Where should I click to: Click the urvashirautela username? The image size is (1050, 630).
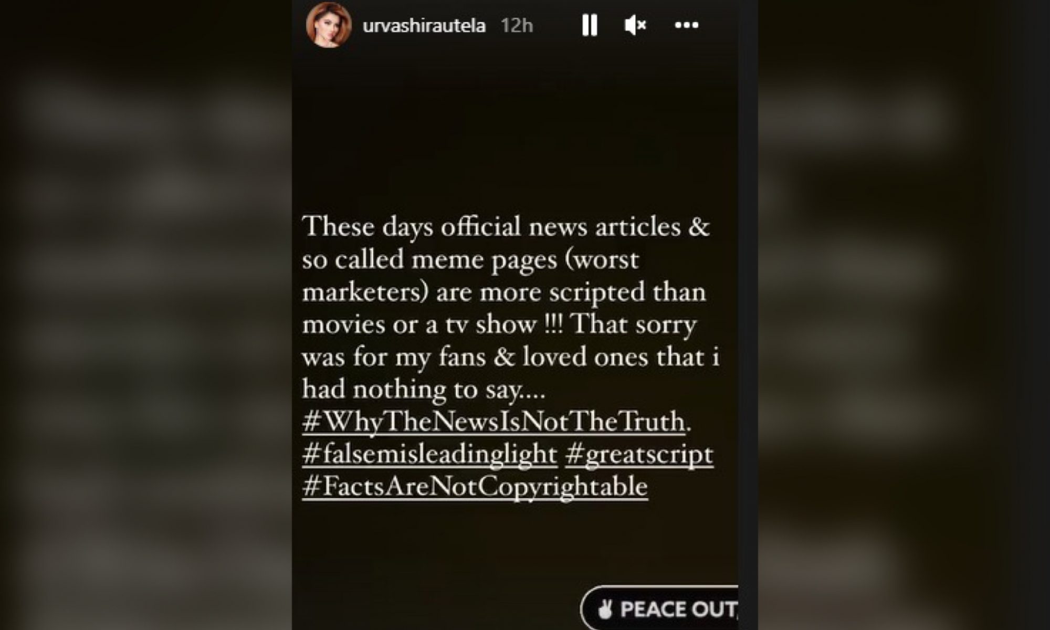(x=424, y=25)
